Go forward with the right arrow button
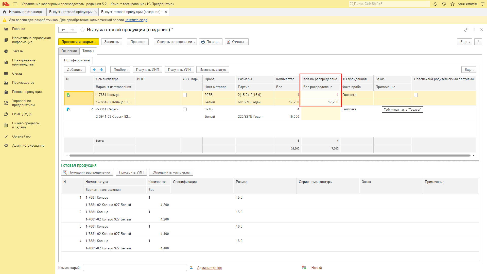487x274 pixels. (72, 30)
